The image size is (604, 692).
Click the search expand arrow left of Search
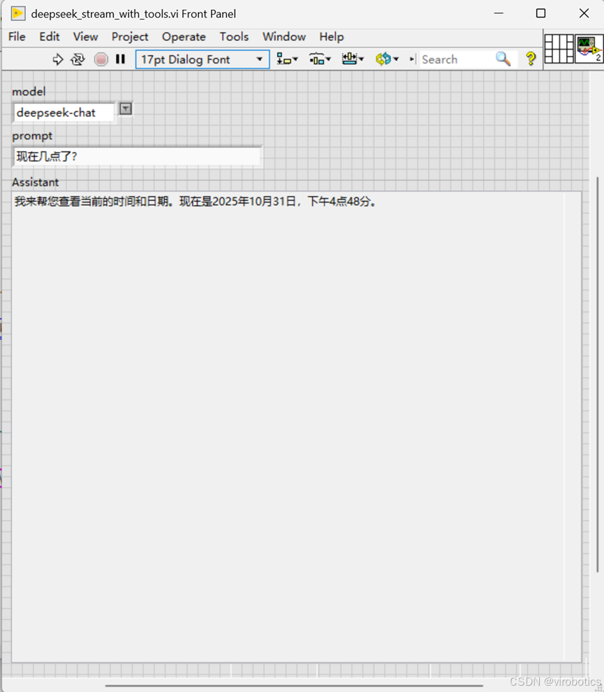point(412,59)
